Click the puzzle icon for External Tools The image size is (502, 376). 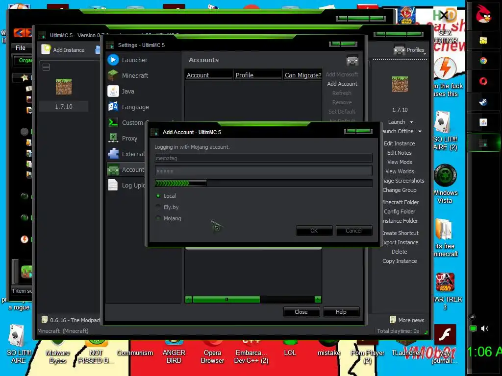point(113,153)
